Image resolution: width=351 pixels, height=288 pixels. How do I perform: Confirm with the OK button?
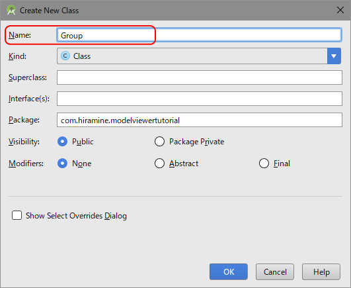[x=229, y=271]
